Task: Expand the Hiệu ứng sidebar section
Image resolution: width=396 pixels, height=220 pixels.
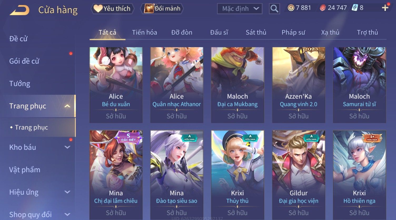Action: 67,192
